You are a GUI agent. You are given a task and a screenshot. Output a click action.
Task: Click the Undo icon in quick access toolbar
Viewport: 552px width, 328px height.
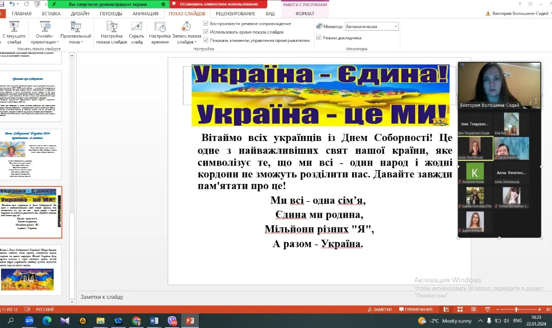pyautogui.click(x=12, y=4)
